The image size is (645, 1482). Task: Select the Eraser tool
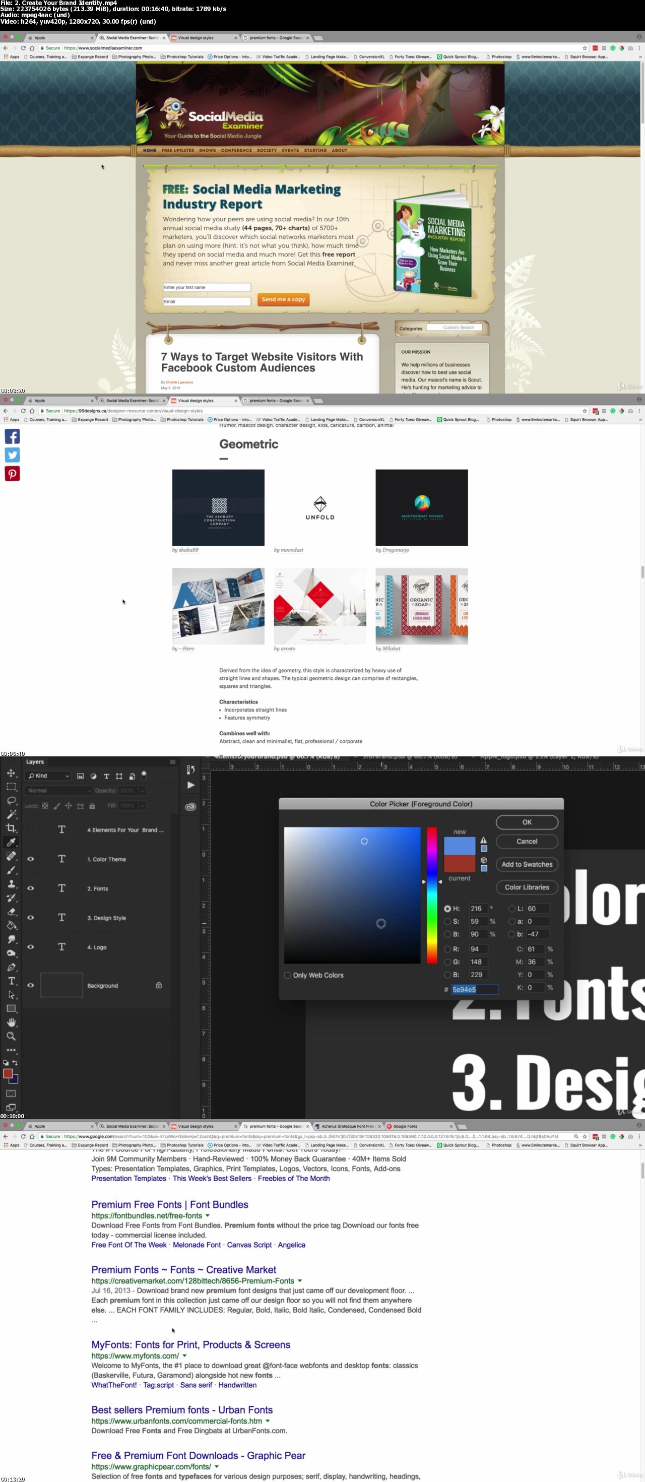pos(11,911)
